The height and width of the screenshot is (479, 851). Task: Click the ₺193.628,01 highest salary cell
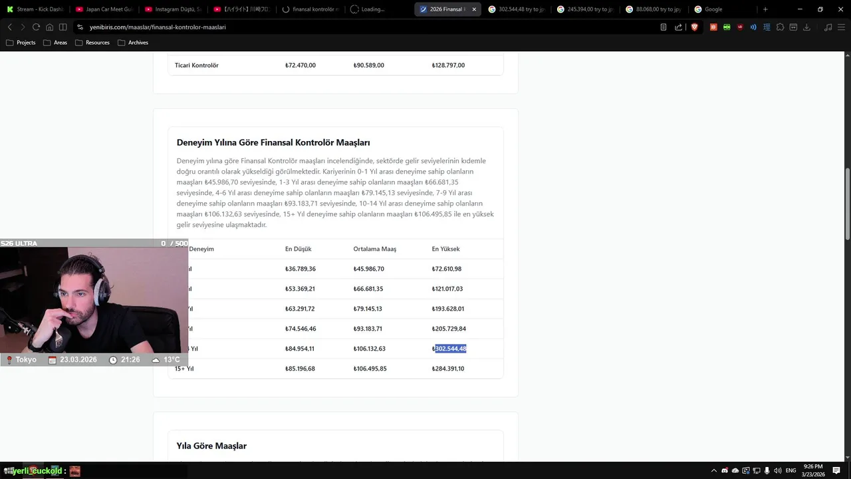448,309
